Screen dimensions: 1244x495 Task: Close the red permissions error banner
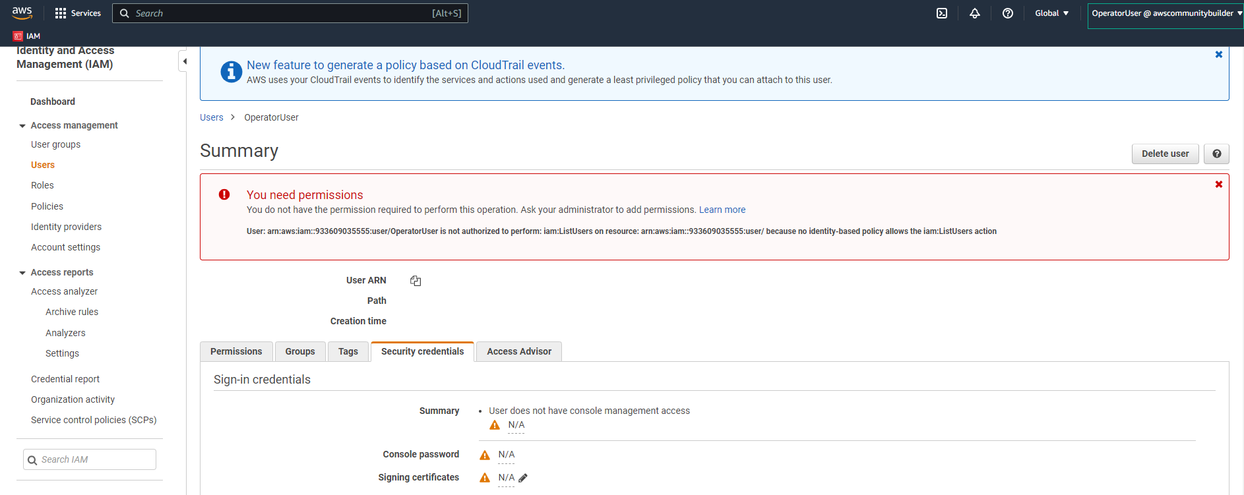[x=1219, y=185]
